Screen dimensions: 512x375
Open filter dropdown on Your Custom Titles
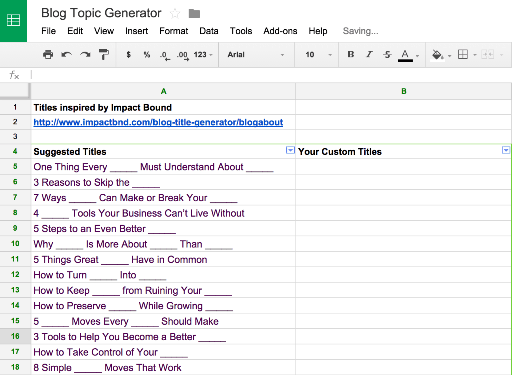click(506, 150)
